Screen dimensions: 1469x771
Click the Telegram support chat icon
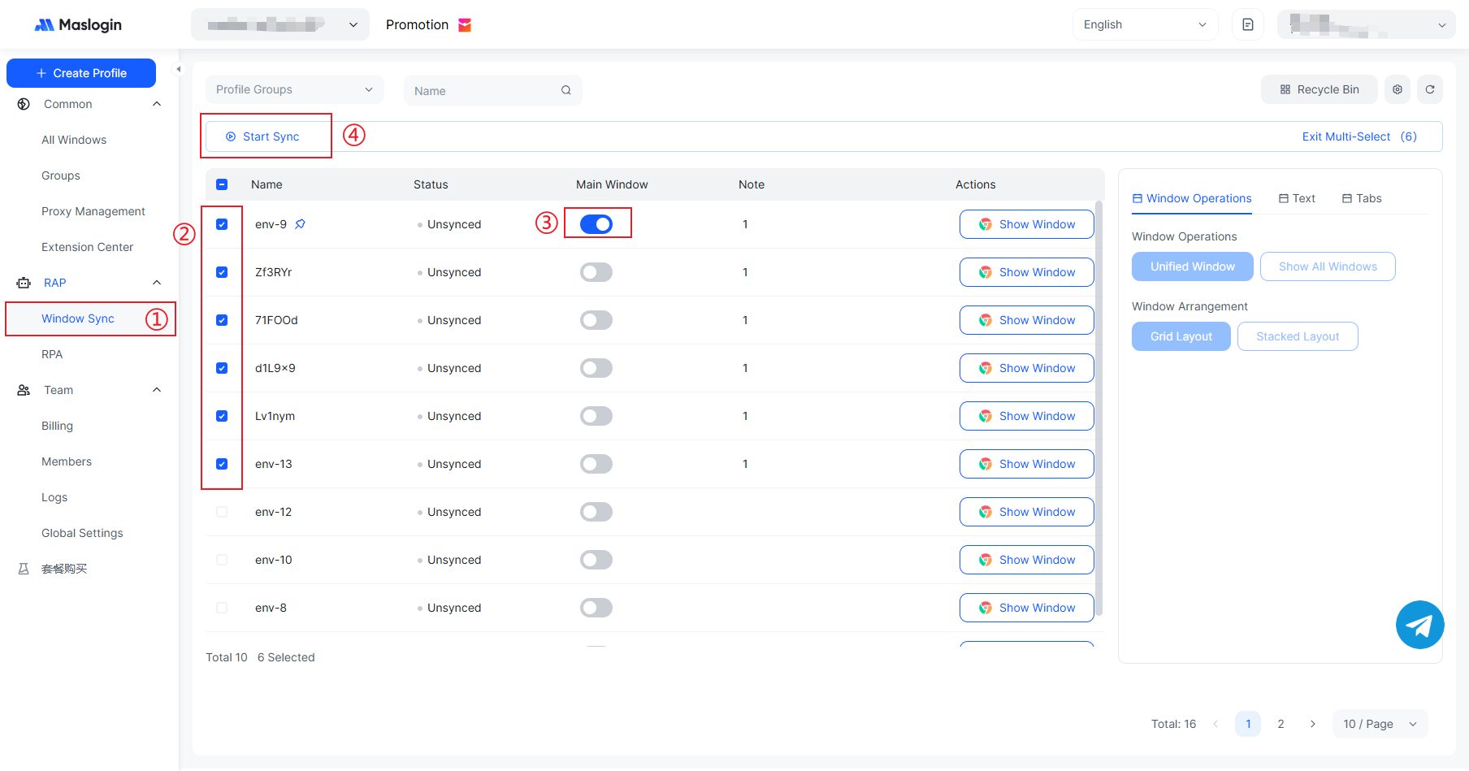[1419, 625]
